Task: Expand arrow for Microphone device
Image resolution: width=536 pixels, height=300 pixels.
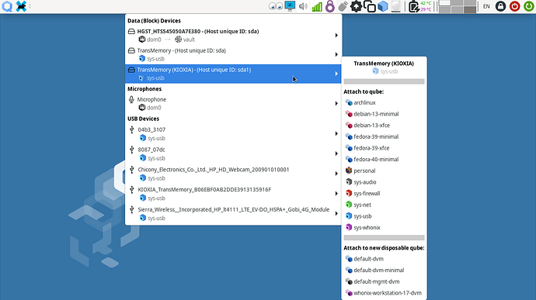Action: pyautogui.click(x=336, y=103)
